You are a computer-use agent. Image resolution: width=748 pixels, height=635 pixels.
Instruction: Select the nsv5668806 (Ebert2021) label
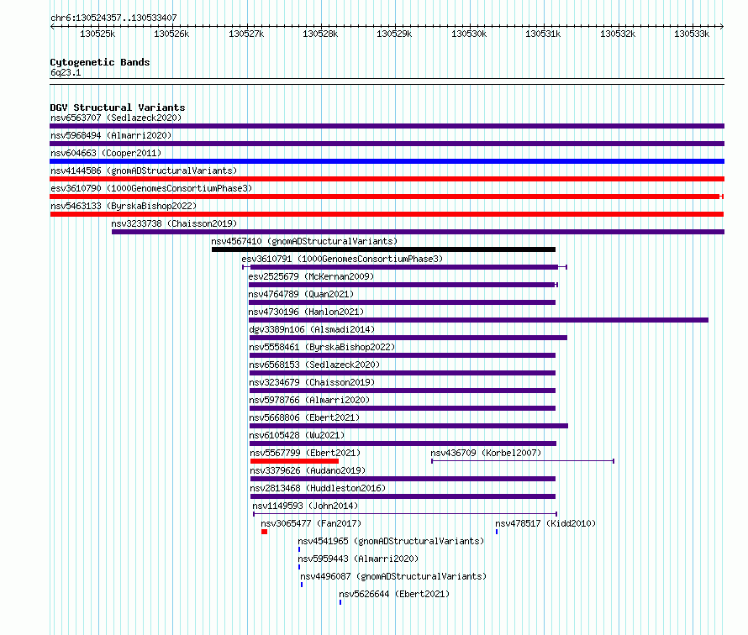tap(304, 417)
